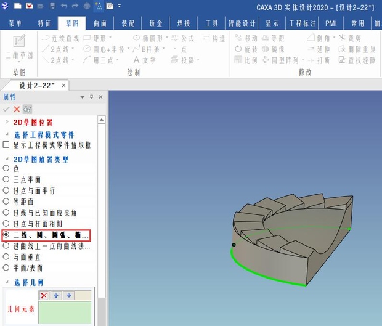This screenshot has height=326, width=382.
Task: Select the 三点平面 radio button
Action: (6, 179)
